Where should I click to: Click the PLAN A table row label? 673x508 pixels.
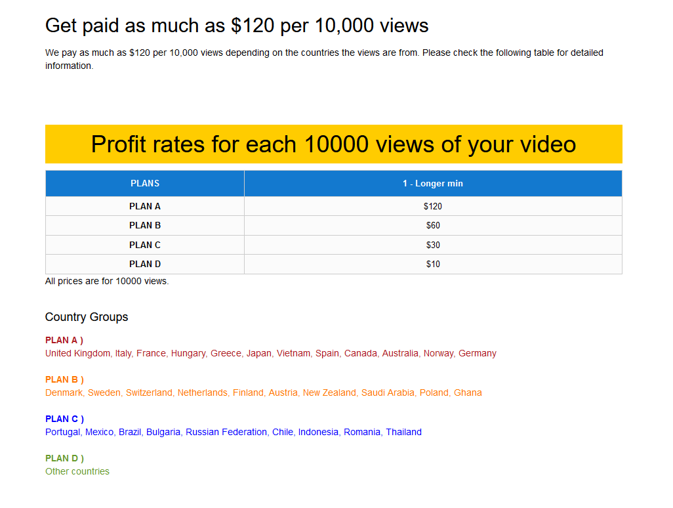(x=145, y=206)
